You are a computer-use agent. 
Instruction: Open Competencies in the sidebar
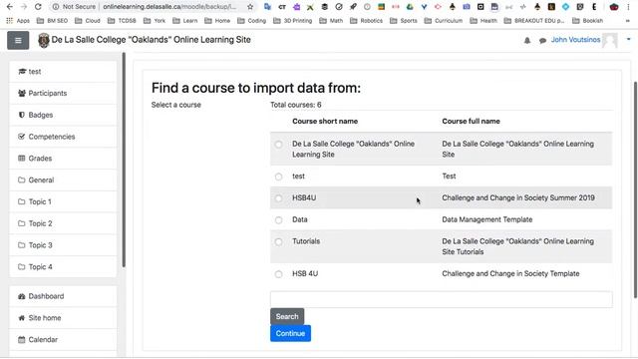(x=63, y=137)
